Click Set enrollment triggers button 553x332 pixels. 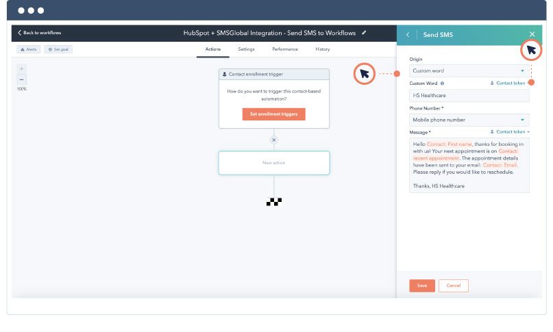click(x=273, y=114)
